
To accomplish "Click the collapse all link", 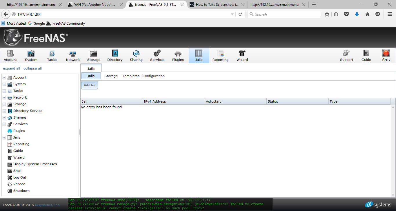I will click(32, 68).
